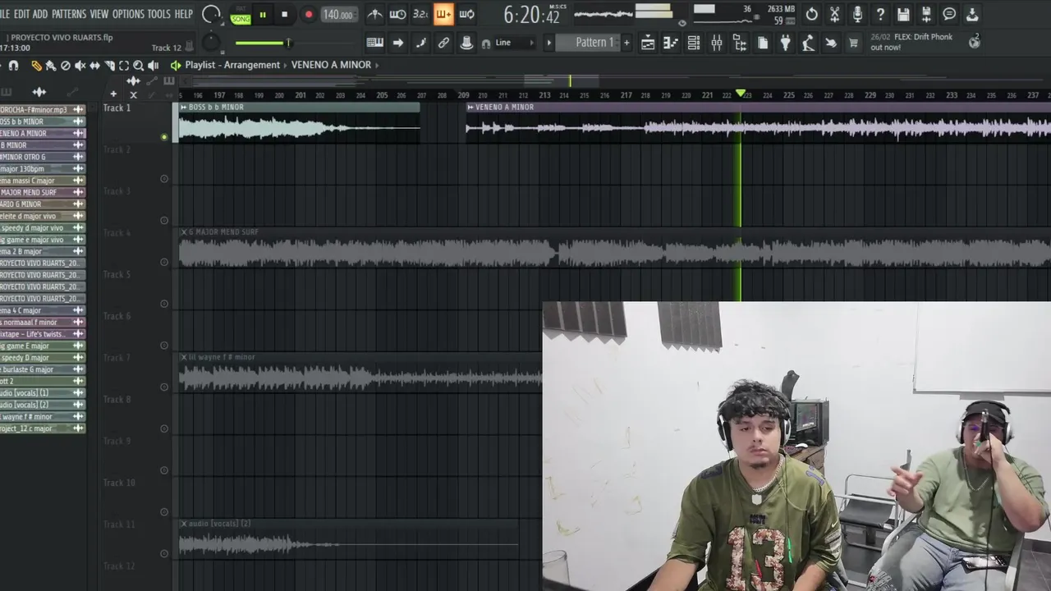Select the Mute tool
This screenshot has height=591, width=1051.
pyautogui.click(x=80, y=66)
